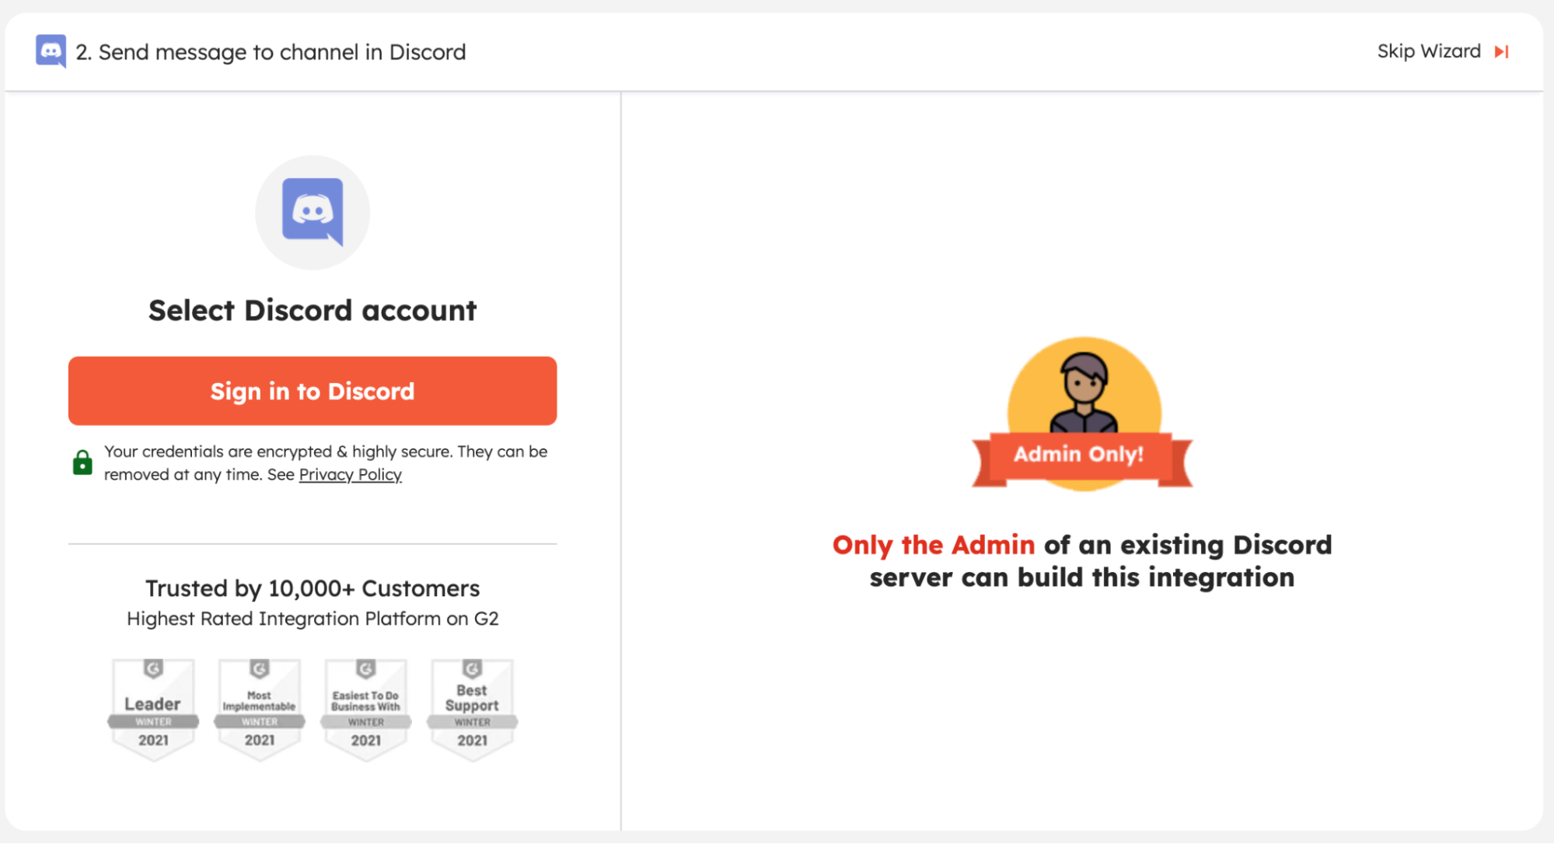Click the Only the Admin red text
Viewport: 1554px width, 844px height.
point(933,545)
